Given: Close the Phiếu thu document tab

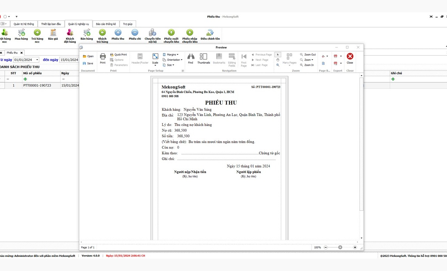Looking at the screenshot, I should coord(21,53).
